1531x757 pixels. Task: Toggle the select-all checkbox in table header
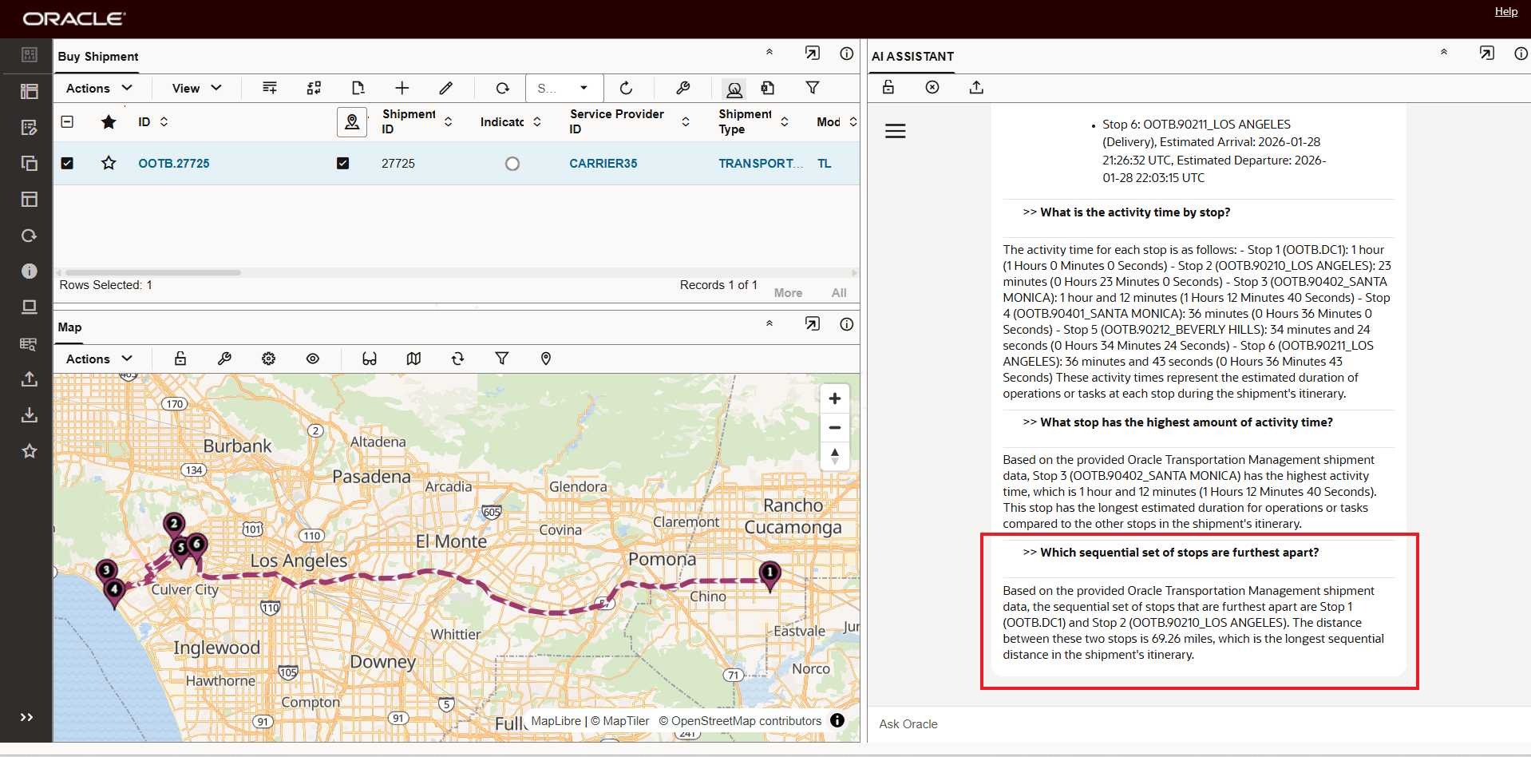[x=67, y=121]
